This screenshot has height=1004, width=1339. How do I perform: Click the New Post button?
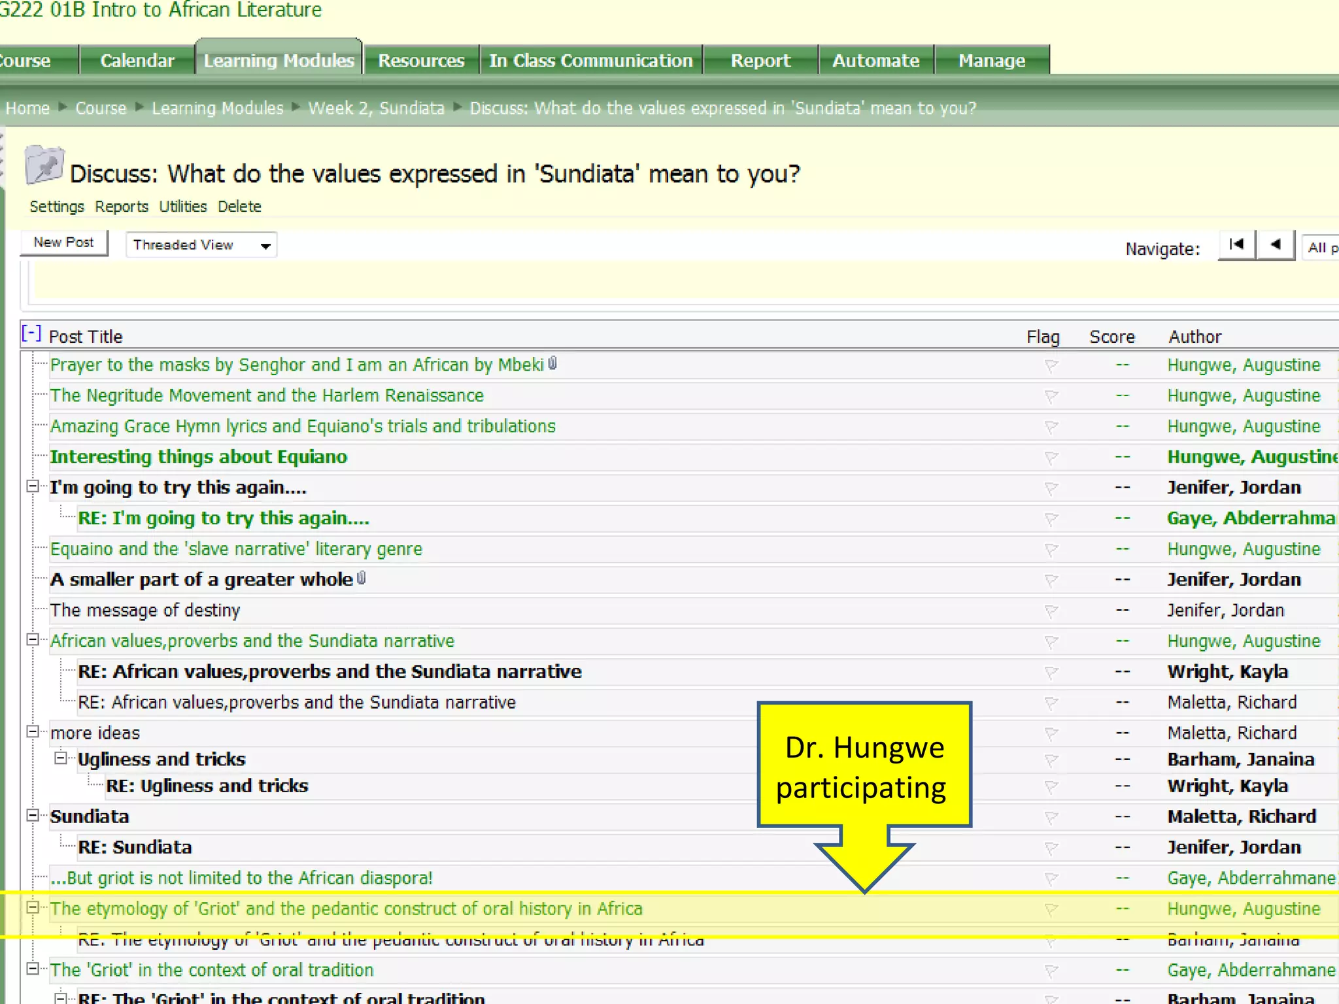[63, 243]
